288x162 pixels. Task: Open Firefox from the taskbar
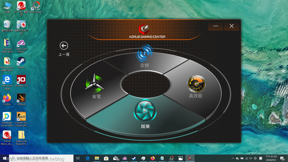(x=152, y=158)
